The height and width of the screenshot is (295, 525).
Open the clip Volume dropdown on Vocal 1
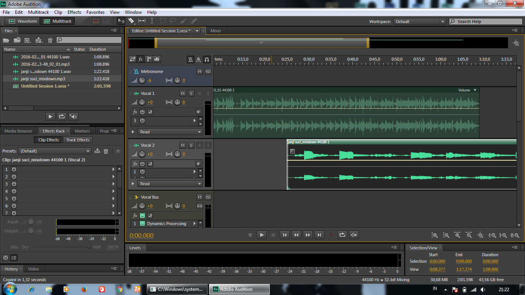coord(475,90)
